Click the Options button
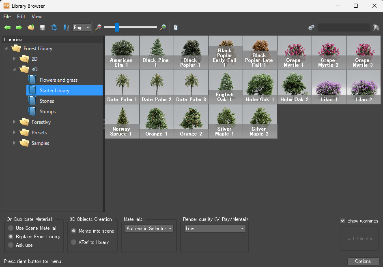Screen dimensions: 383x267 coord(363,261)
